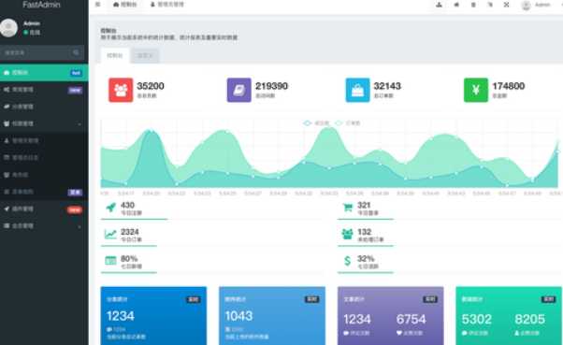Click the progress bar under 321

point(365,219)
